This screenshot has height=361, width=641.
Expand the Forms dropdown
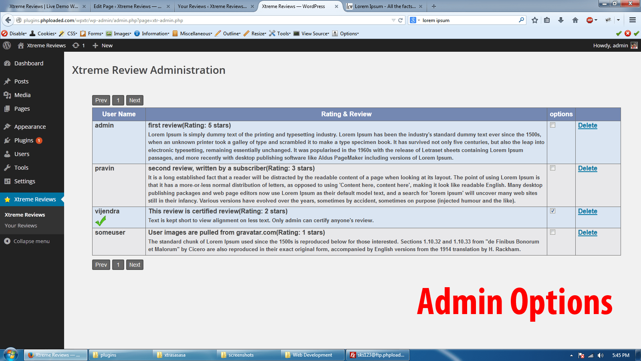tap(92, 33)
